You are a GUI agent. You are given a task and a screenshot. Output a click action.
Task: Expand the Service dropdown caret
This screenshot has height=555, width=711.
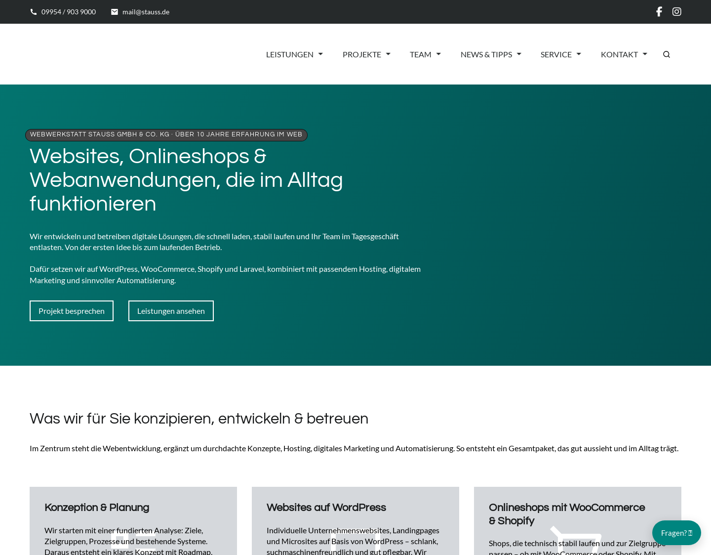click(x=579, y=54)
